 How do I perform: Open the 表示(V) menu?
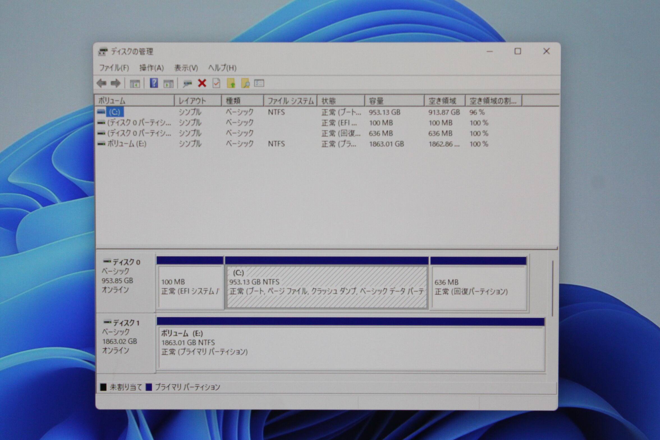[x=186, y=68]
